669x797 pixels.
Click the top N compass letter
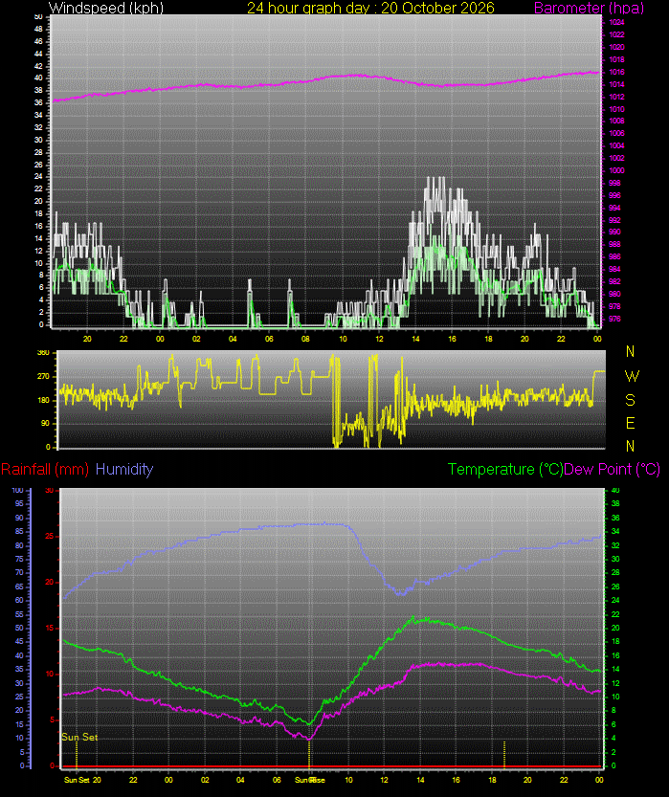click(630, 351)
